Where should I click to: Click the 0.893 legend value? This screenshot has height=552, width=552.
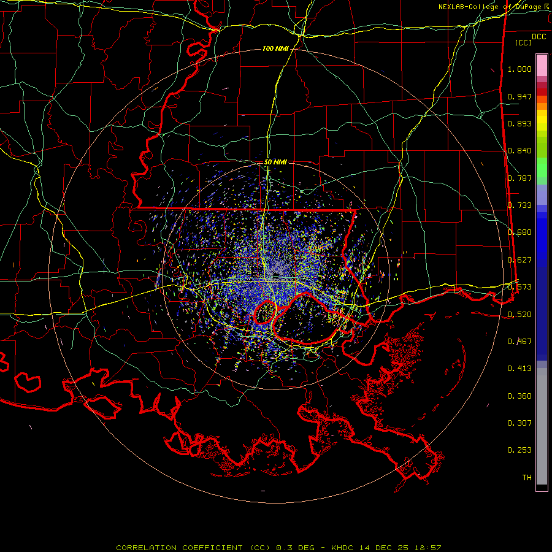coord(519,123)
